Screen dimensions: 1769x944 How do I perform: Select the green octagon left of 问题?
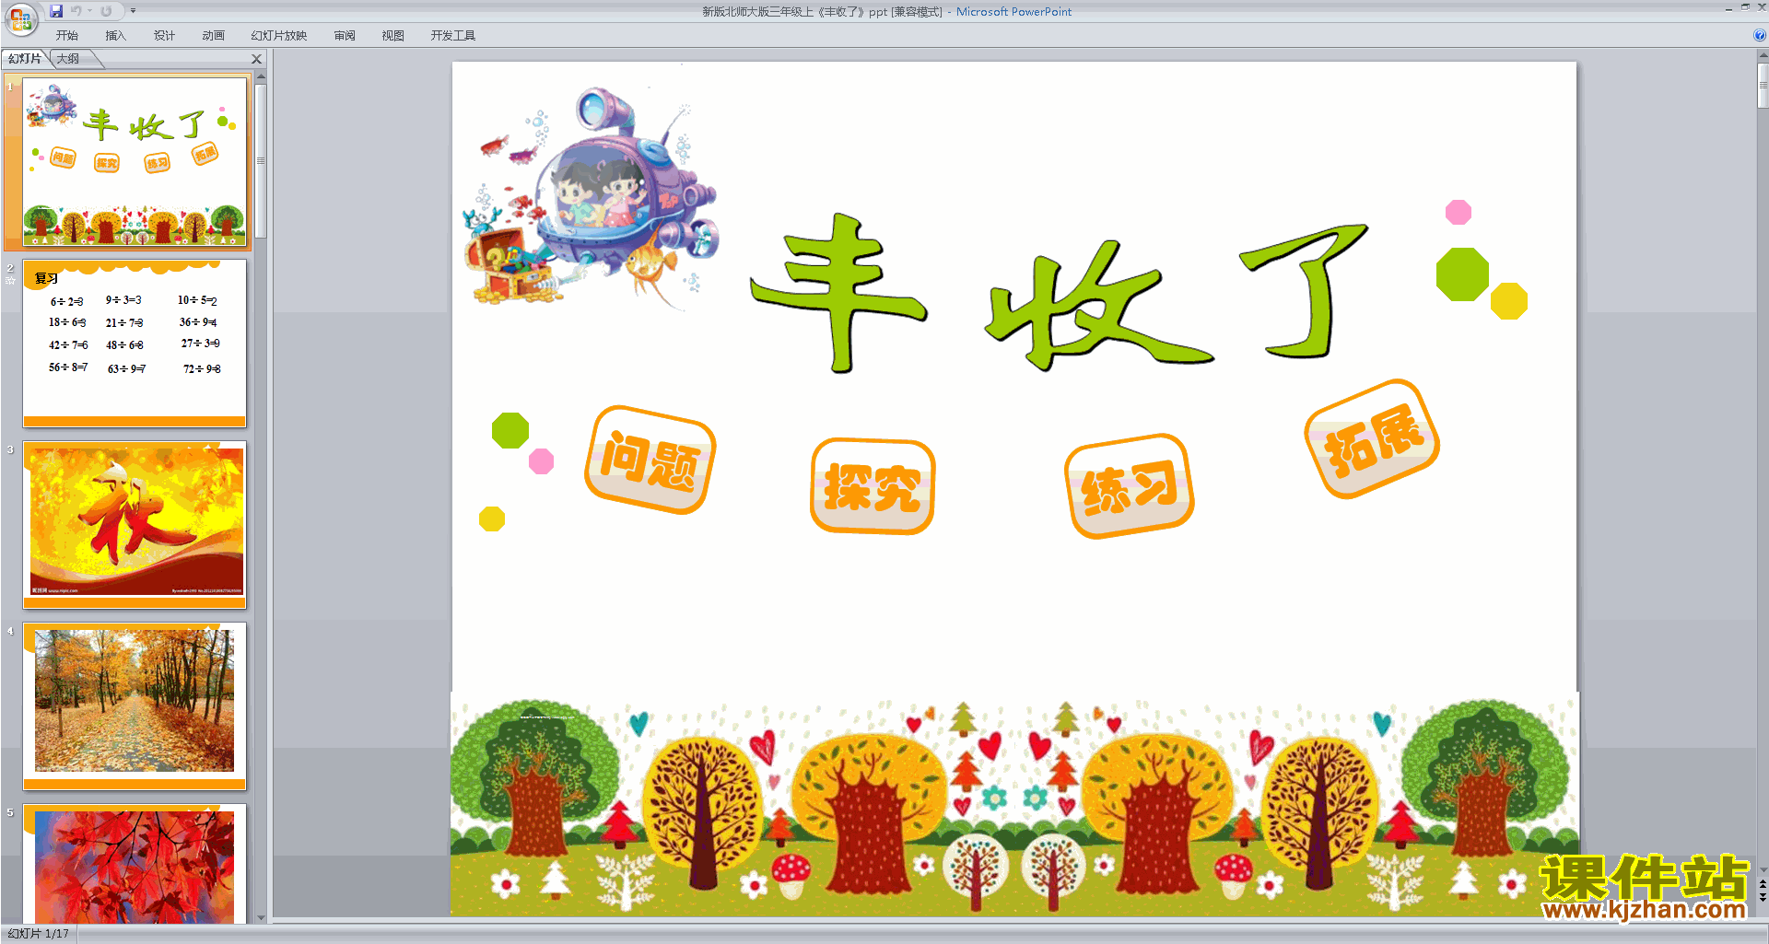click(510, 430)
